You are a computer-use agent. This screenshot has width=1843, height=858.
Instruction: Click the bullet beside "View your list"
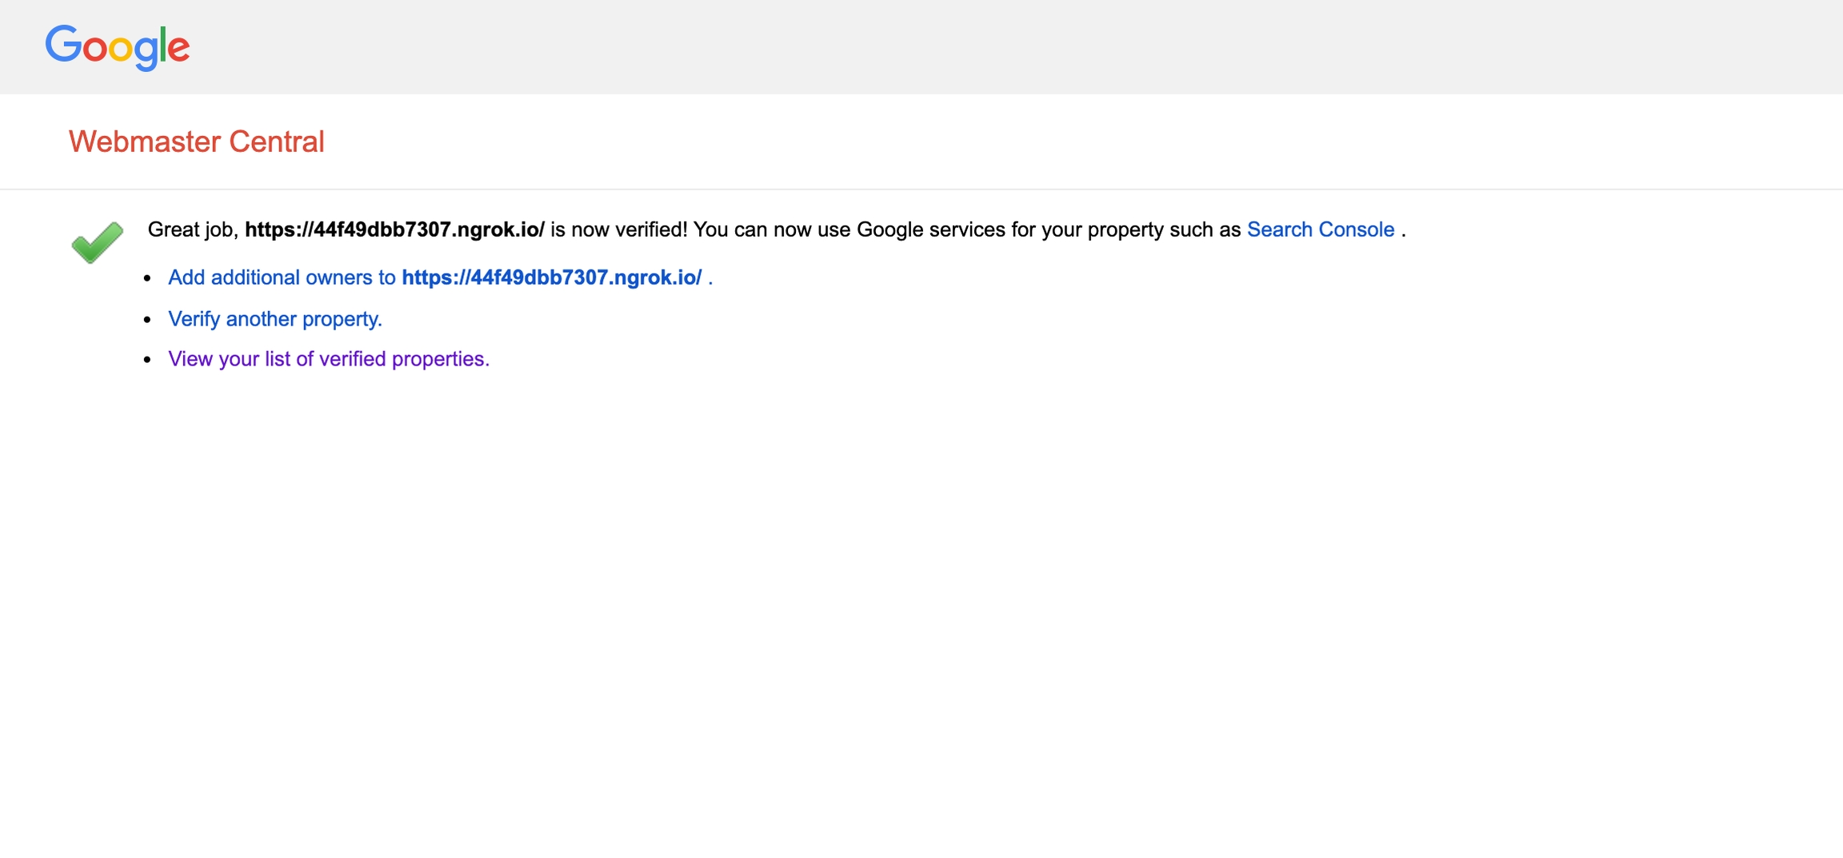pyautogui.click(x=147, y=360)
